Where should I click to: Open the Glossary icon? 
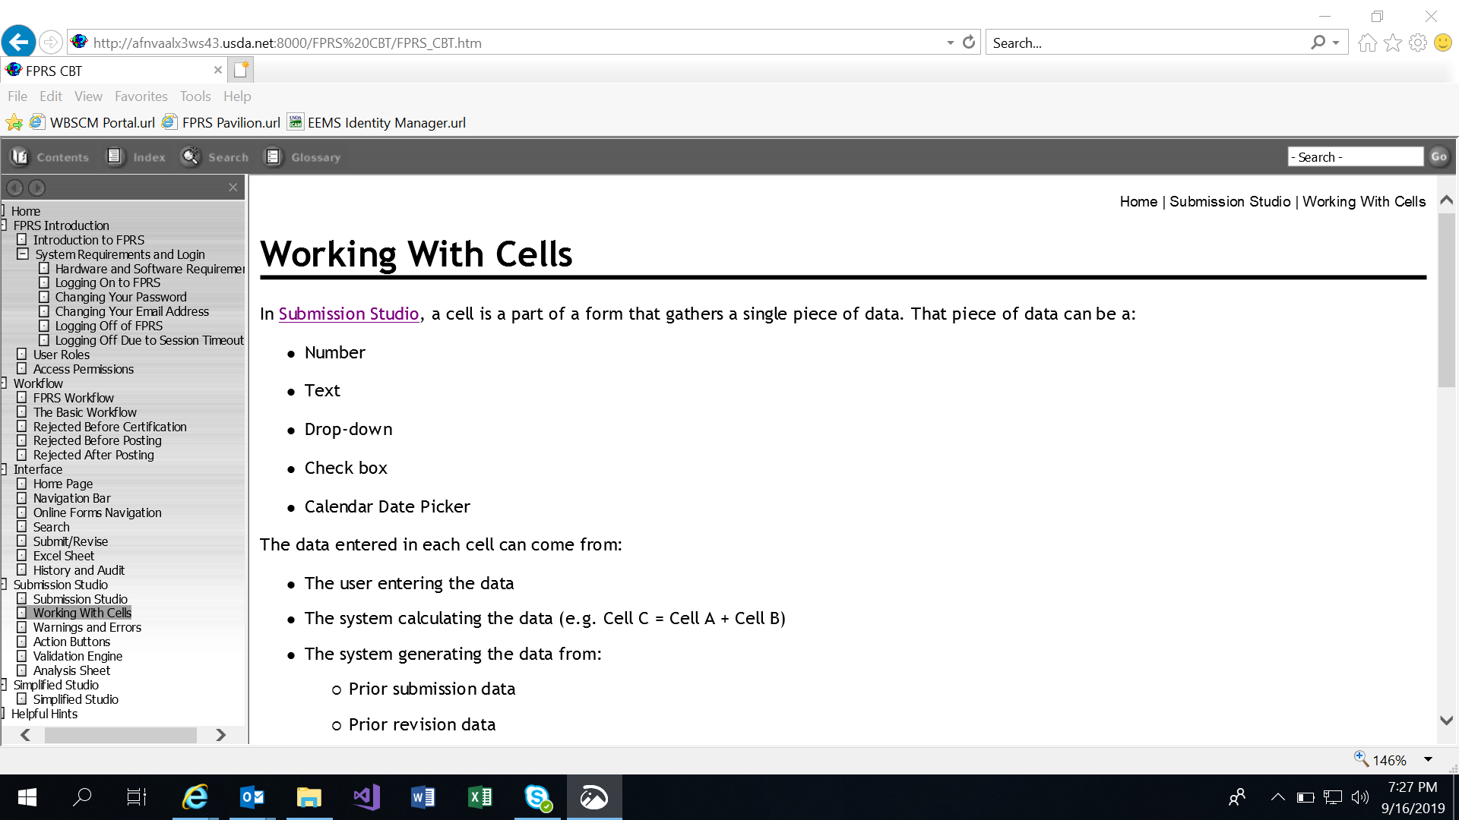273,157
